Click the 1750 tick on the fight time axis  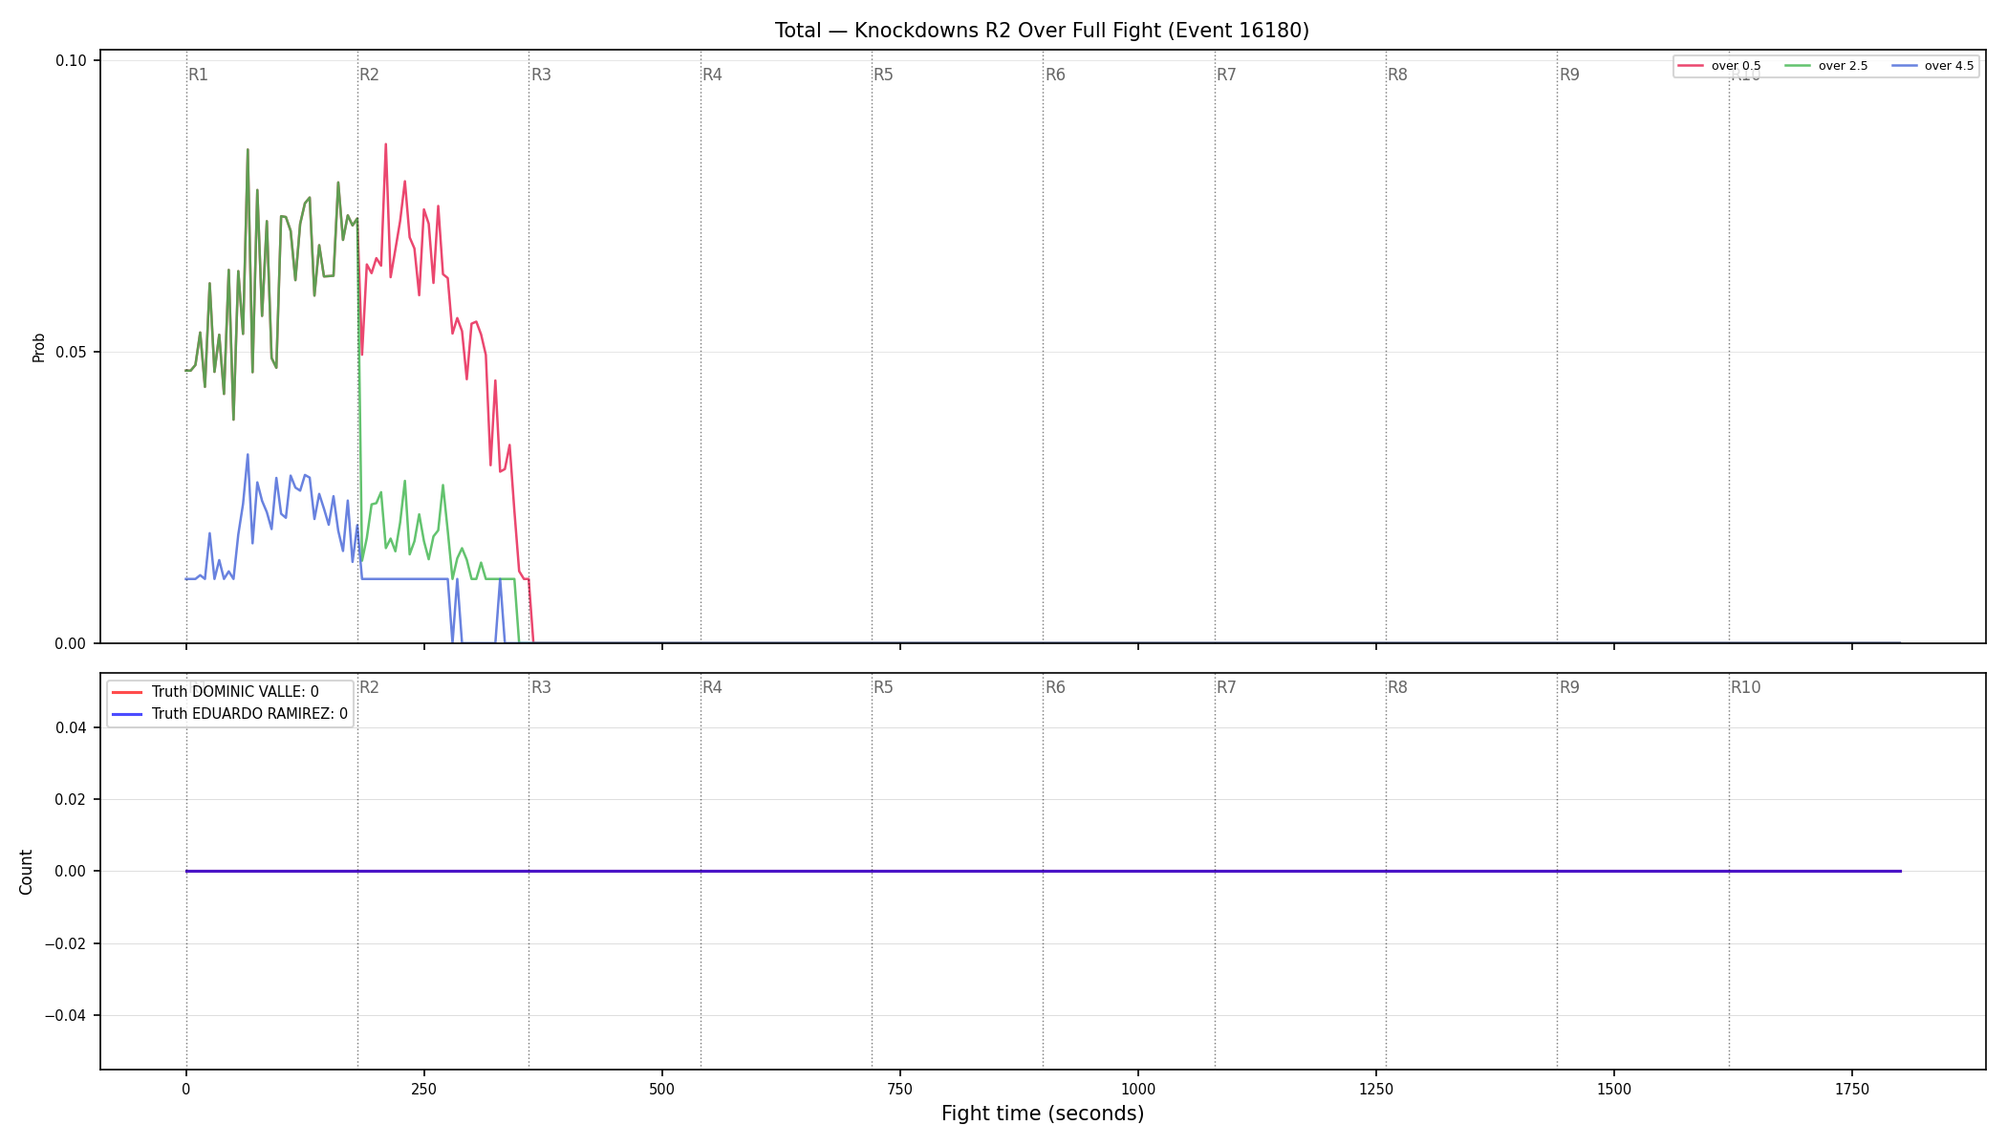(x=1852, y=1090)
